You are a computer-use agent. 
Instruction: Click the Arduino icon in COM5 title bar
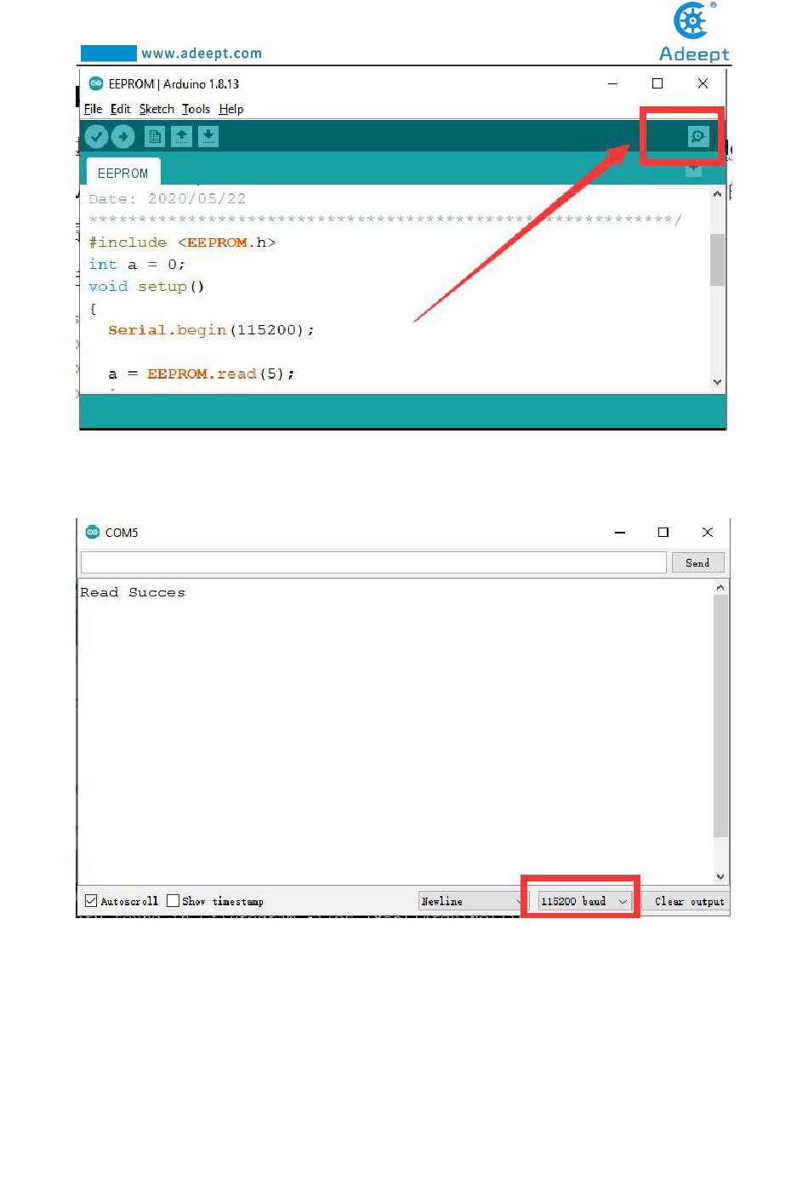pos(93,532)
